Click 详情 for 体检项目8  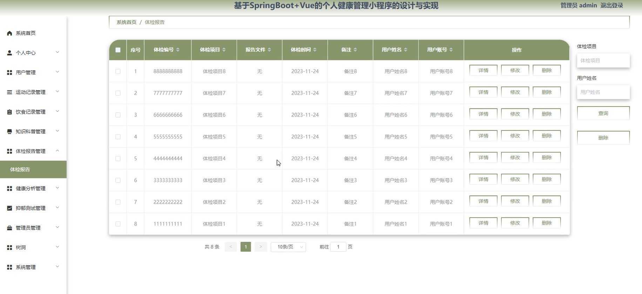pos(484,70)
